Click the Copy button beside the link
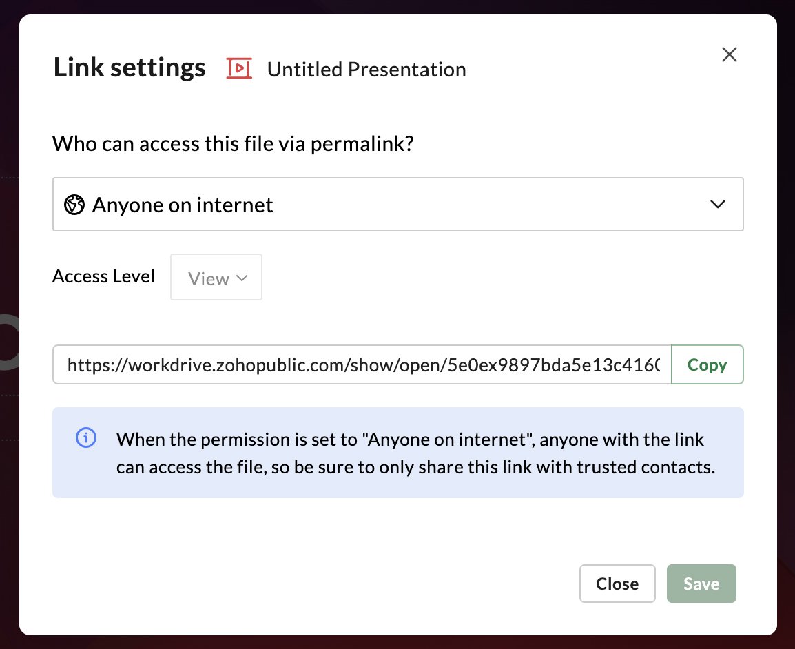The image size is (795, 649). (707, 364)
